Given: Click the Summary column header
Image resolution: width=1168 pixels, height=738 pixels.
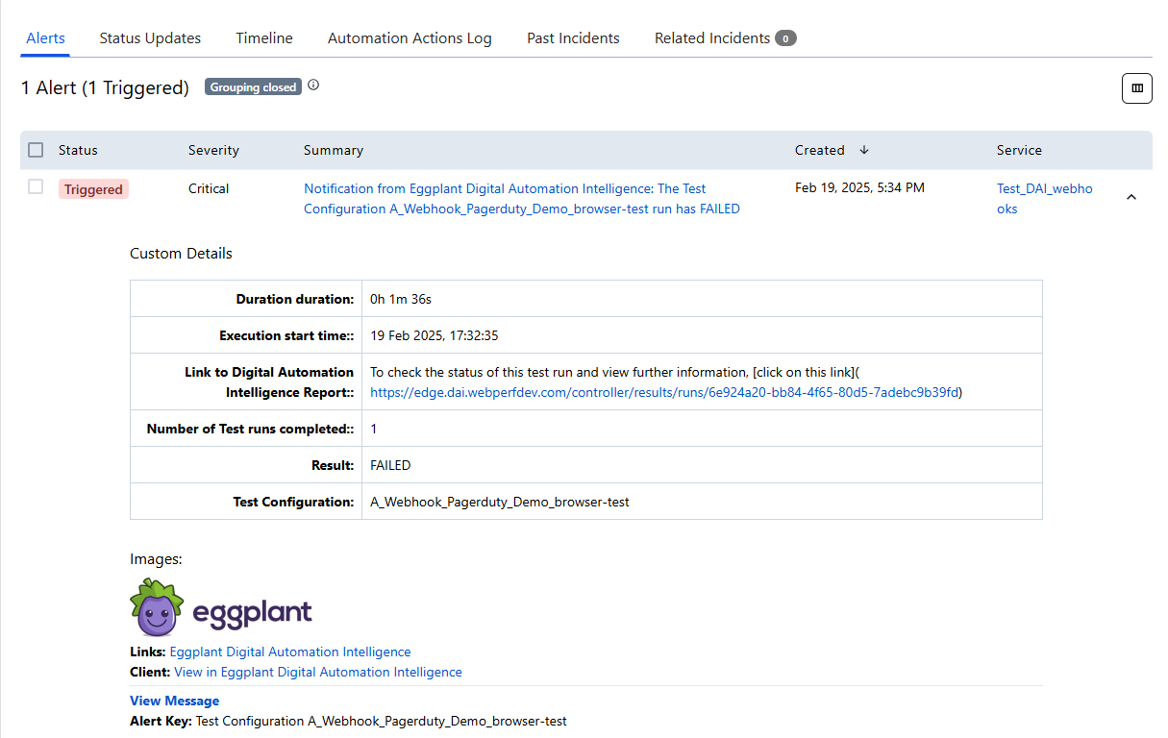Looking at the screenshot, I should coord(334,150).
